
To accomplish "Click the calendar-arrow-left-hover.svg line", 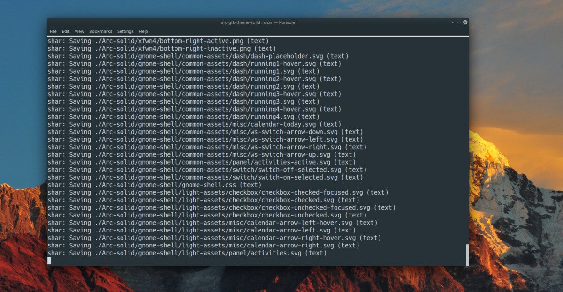I will 213,223.
